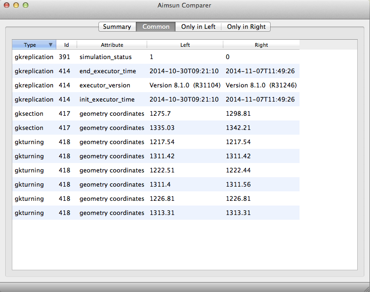Image resolution: width=370 pixels, height=292 pixels.
Task: Sort by the Id column header
Action: click(x=67, y=45)
